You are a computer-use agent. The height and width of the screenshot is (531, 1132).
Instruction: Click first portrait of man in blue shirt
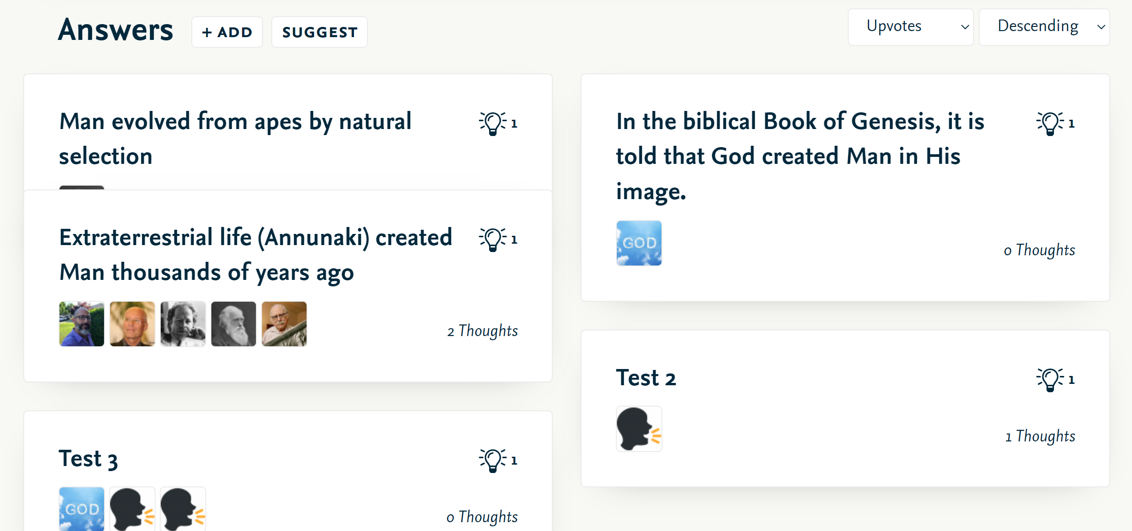pyautogui.click(x=82, y=324)
